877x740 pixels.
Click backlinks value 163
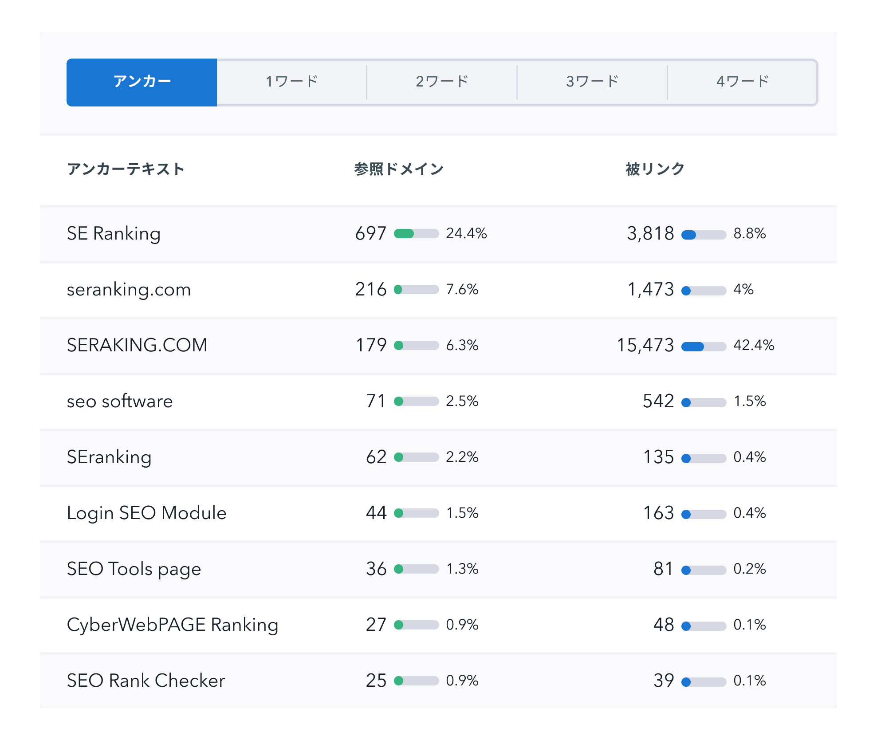click(x=659, y=513)
